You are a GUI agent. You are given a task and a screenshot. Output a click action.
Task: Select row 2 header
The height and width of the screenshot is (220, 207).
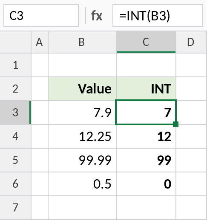pos(15,89)
